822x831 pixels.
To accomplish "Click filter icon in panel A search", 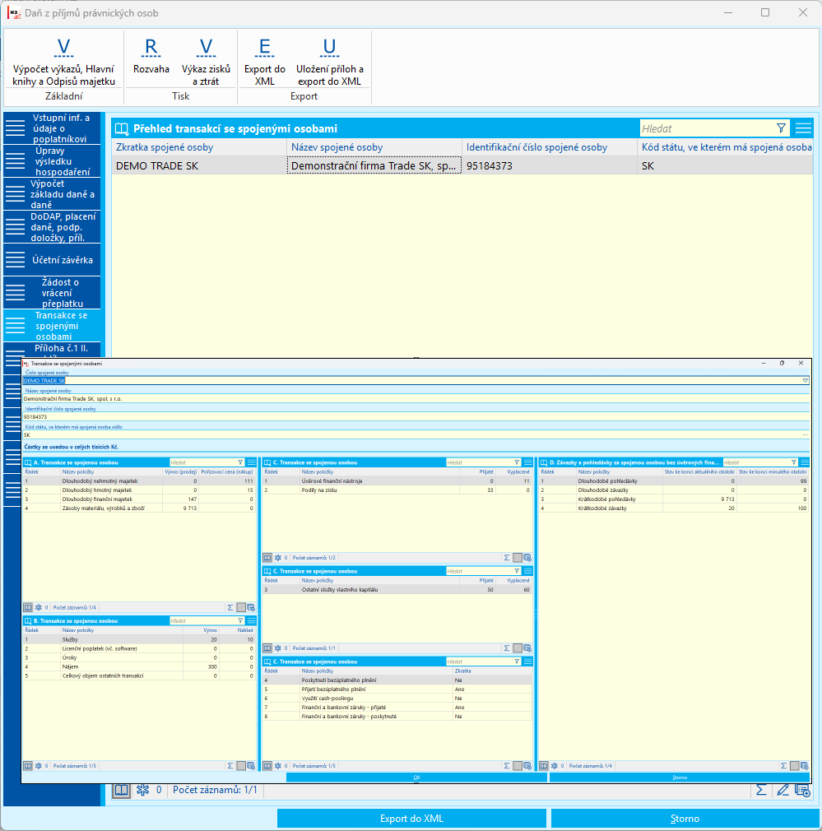I will click(x=240, y=462).
